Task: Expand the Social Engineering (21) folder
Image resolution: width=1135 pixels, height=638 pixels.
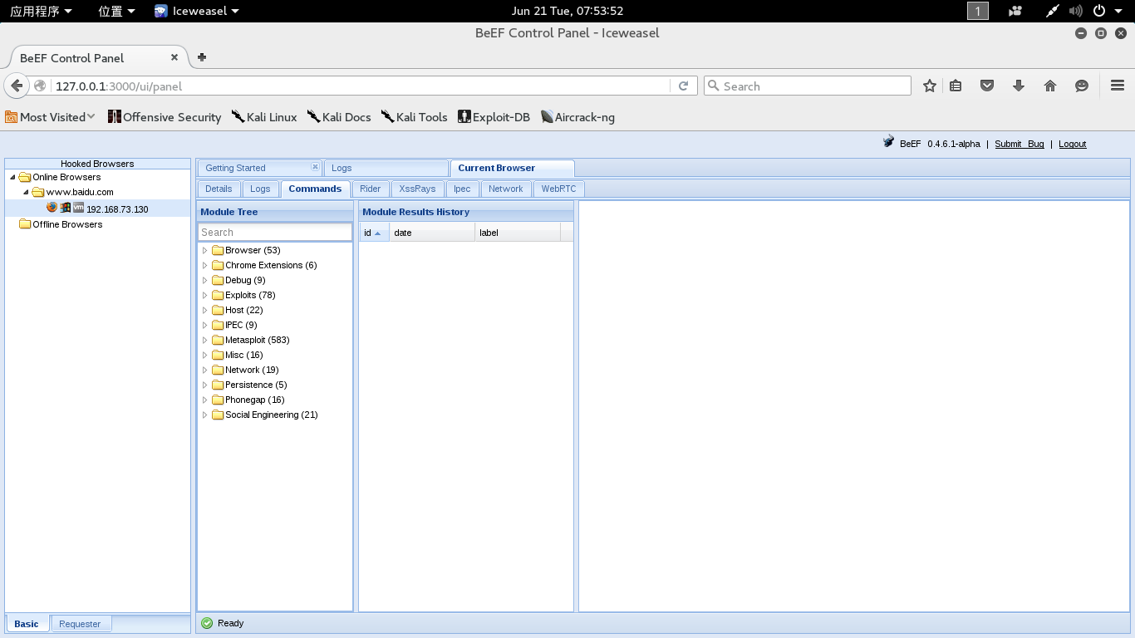Action: coord(205,415)
